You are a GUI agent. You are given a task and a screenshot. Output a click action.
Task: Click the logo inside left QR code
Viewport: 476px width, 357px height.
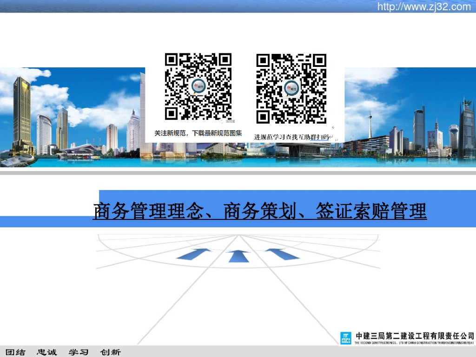pyautogui.click(x=198, y=86)
